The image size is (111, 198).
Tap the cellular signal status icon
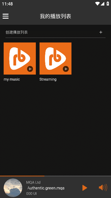coord(102,4)
